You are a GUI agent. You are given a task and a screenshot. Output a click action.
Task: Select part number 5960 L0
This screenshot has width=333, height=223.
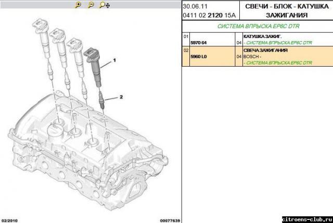(x=198, y=56)
